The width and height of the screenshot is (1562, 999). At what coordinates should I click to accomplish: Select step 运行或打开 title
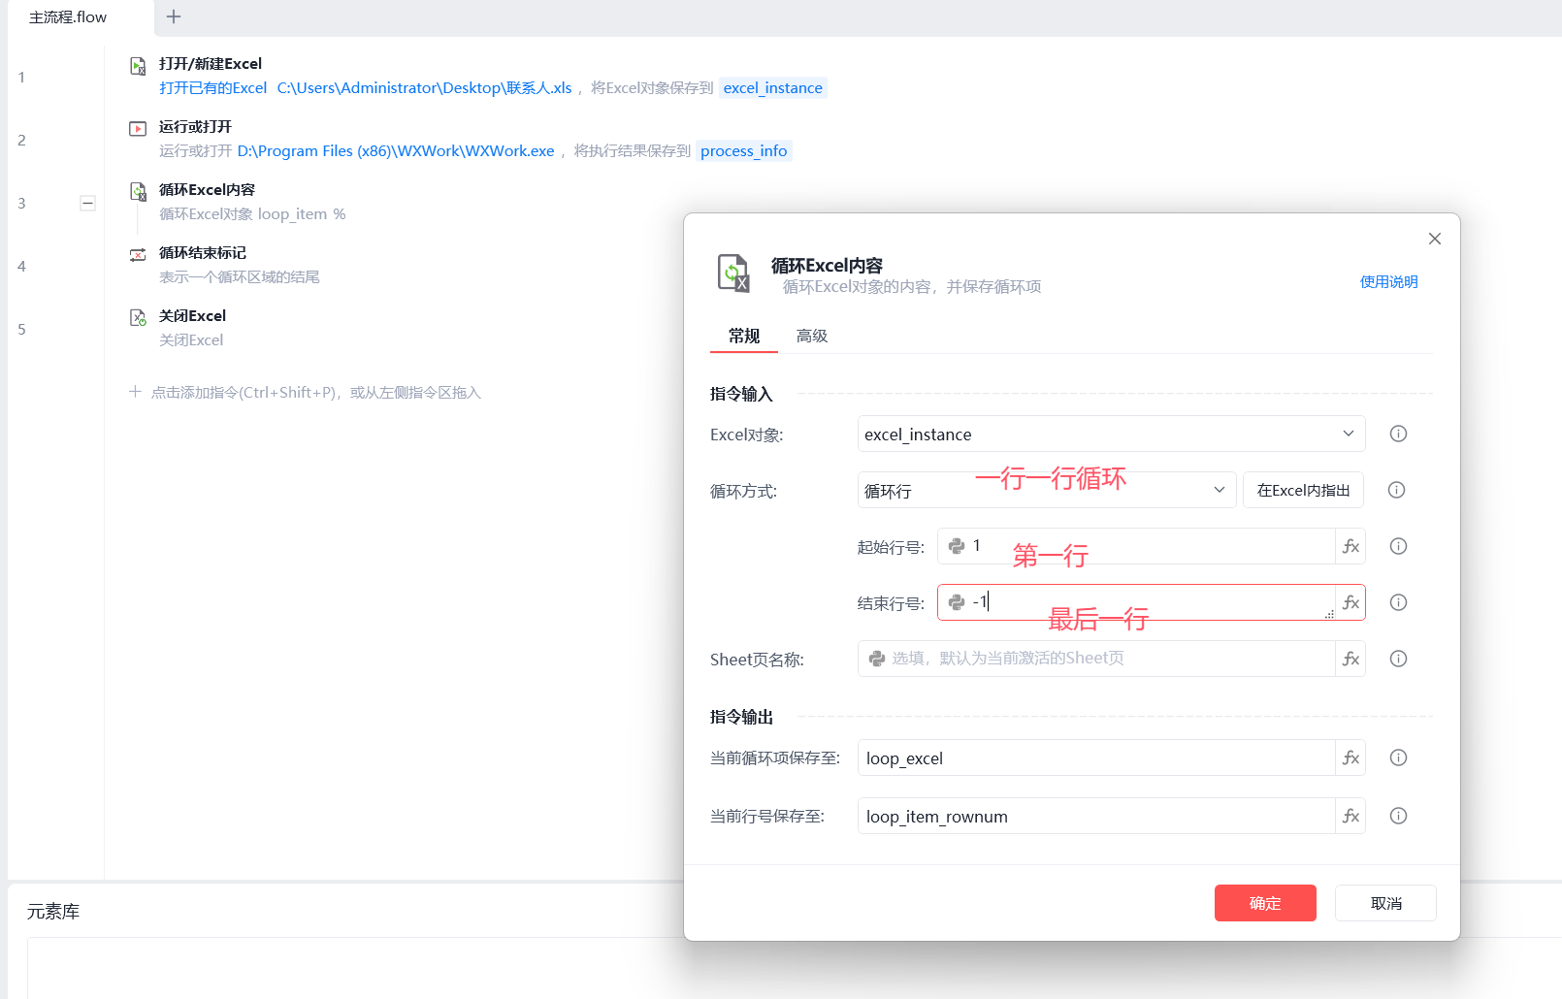[195, 126]
